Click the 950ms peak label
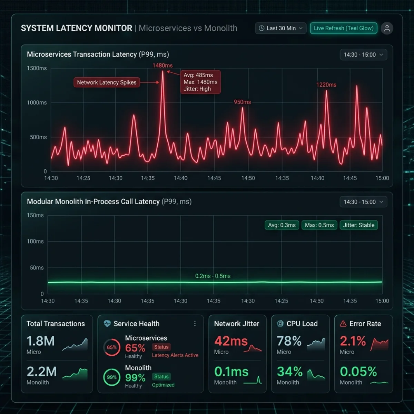 243,102
